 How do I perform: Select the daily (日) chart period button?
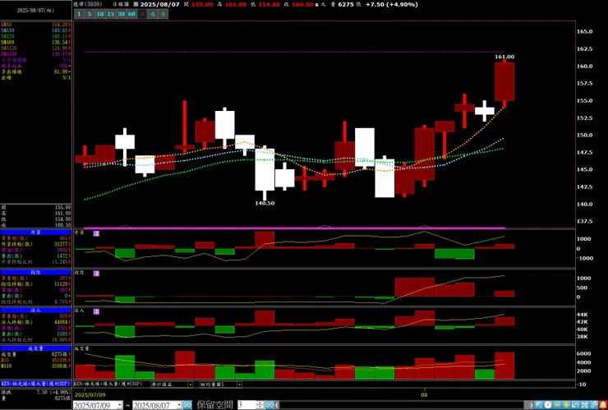pyautogui.click(x=142, y=14)
